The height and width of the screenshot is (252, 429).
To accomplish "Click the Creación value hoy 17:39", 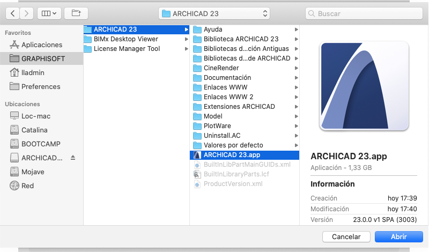I will coord(402,198).
